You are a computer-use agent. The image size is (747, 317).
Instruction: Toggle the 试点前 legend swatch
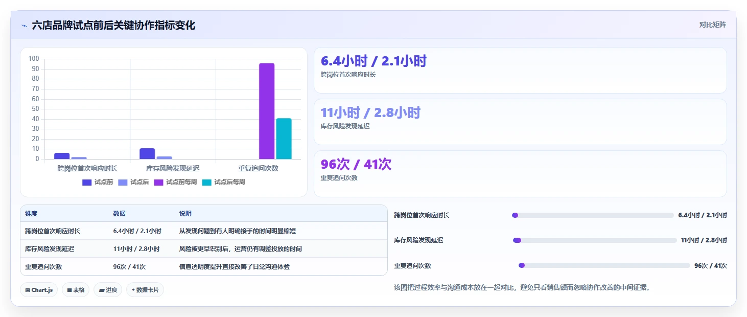point(87,182)
